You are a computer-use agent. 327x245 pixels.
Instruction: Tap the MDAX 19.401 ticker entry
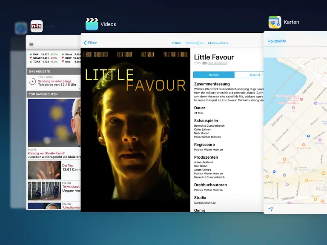43,58
